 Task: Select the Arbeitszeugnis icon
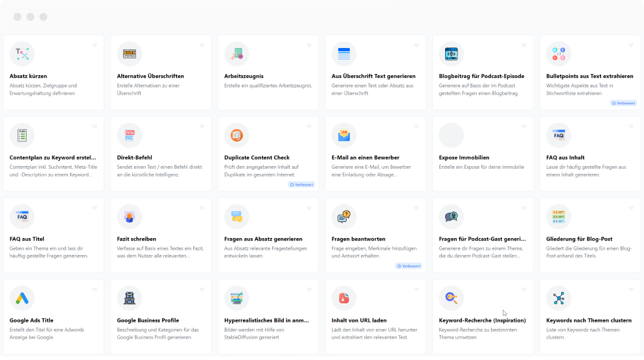236,54
